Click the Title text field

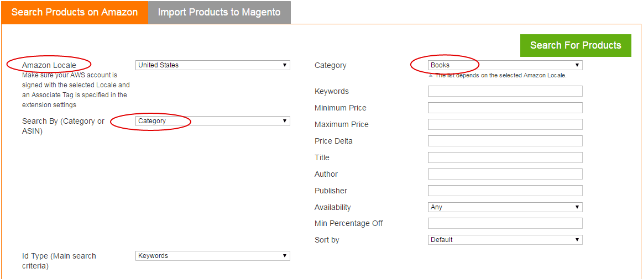point(505,157)
